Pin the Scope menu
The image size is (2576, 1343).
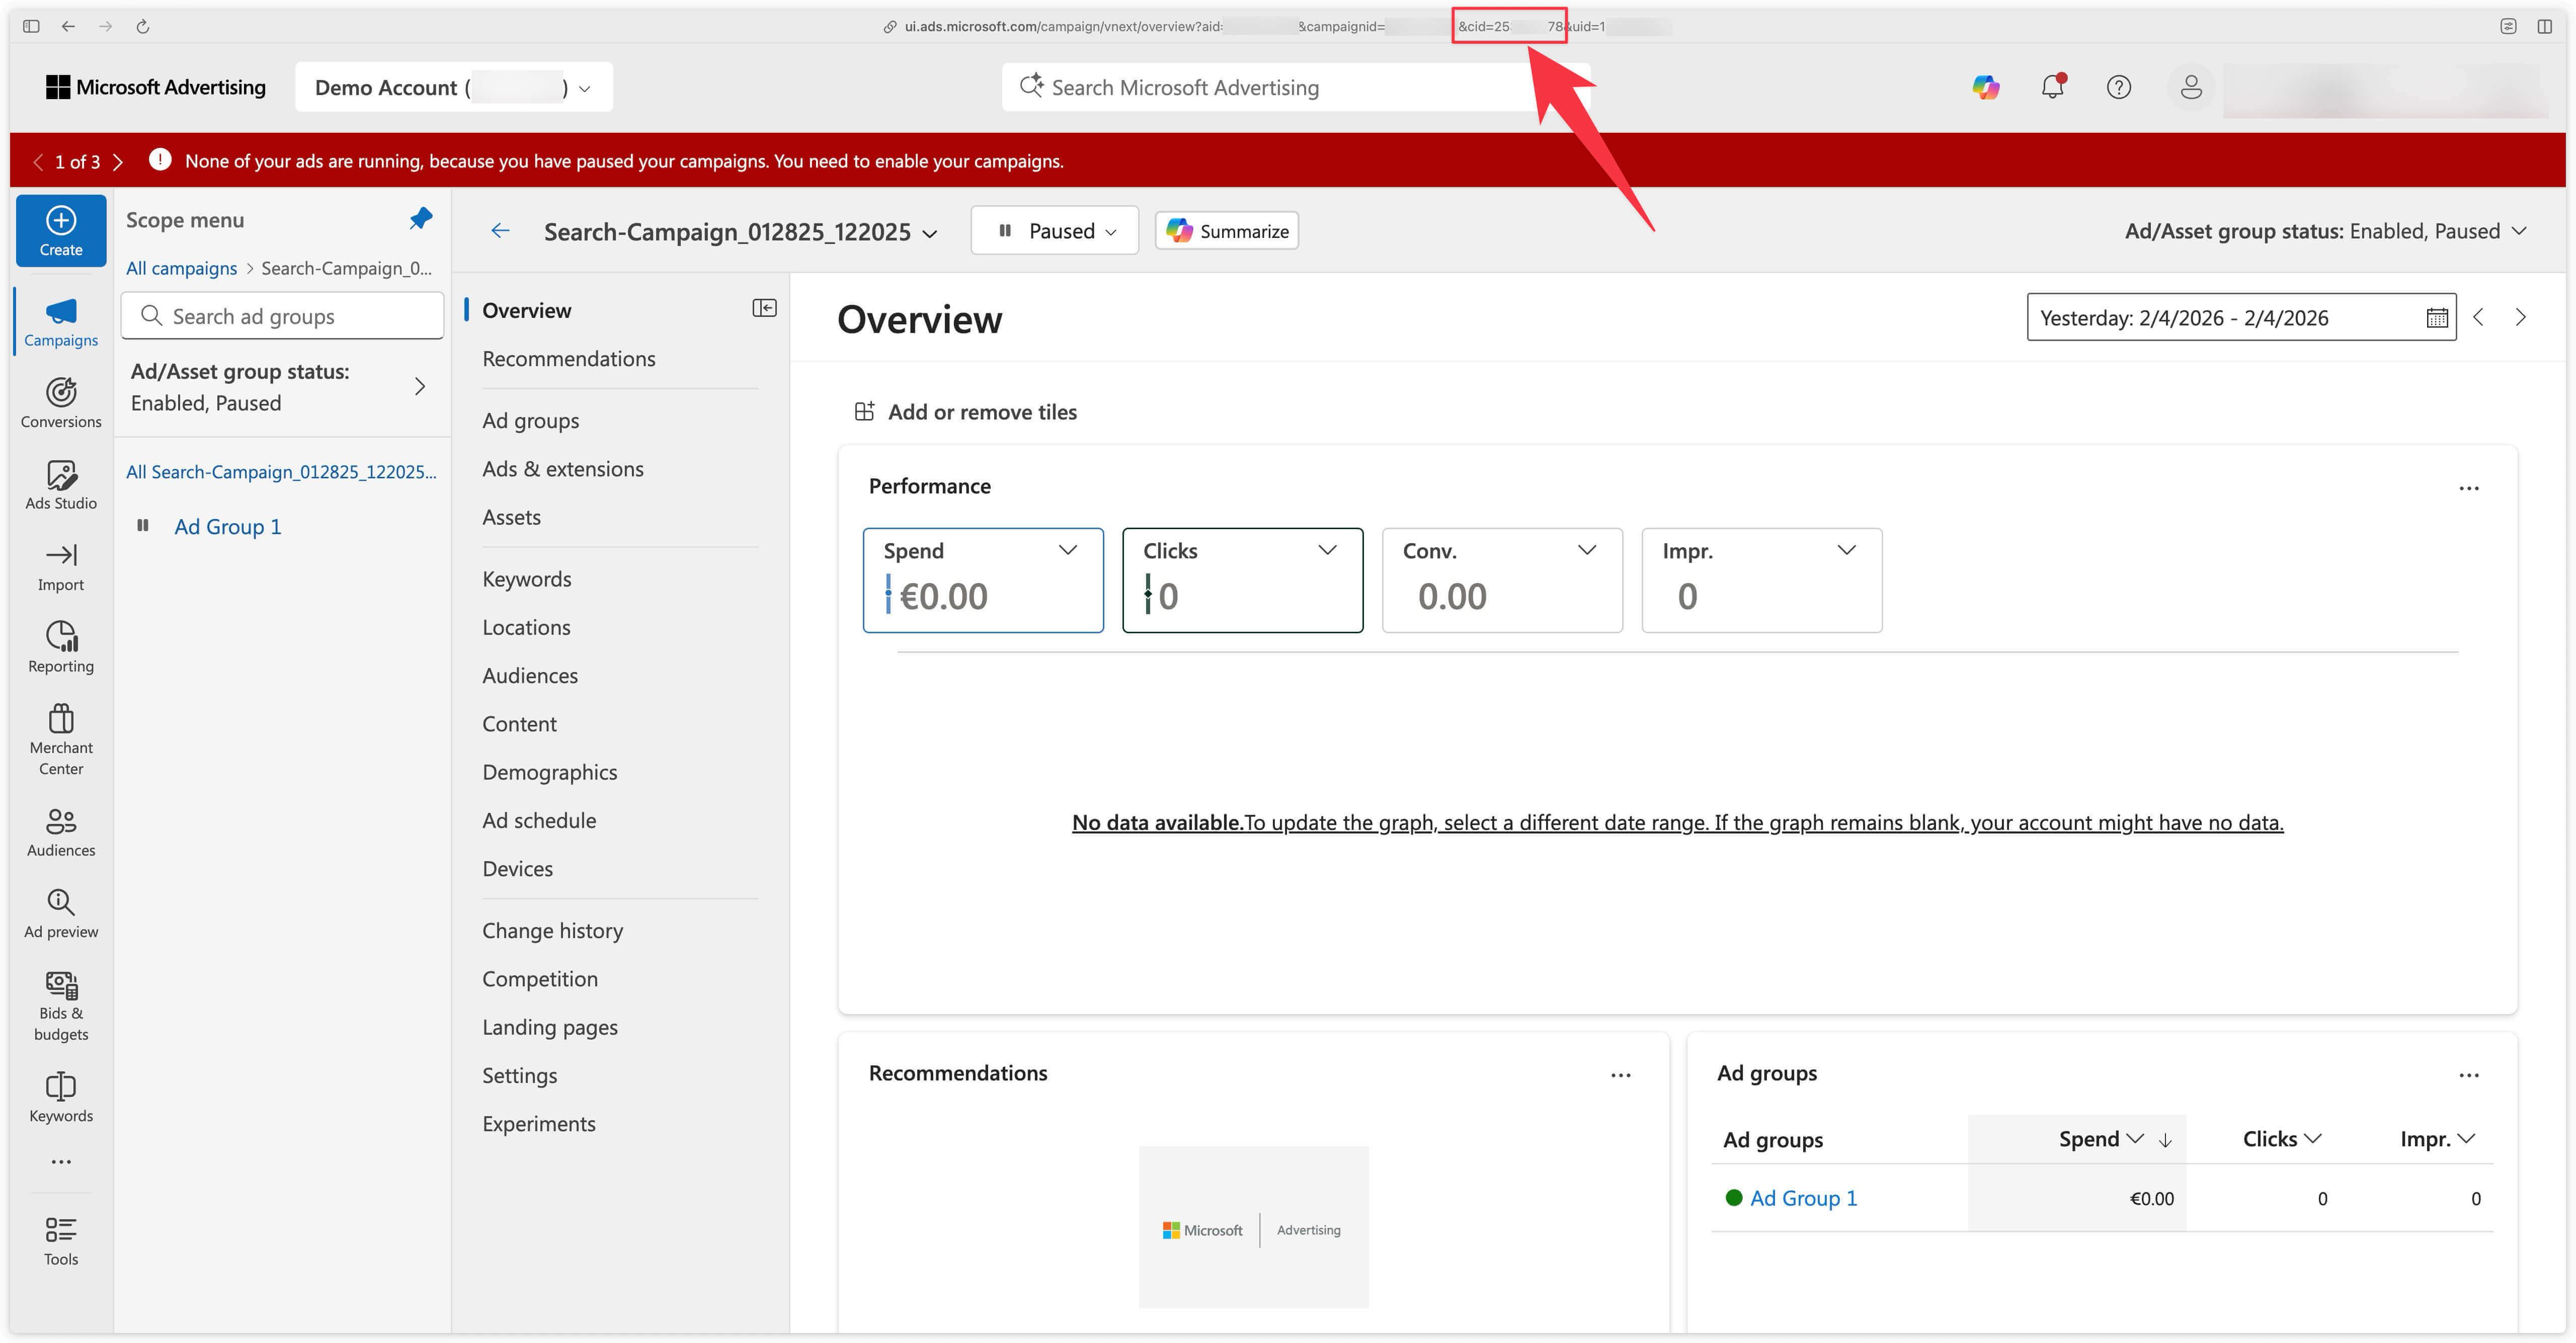[x=421, y=219]
